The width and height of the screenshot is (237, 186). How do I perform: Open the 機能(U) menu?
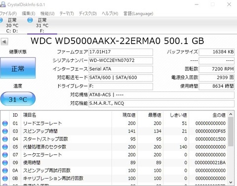pyautogui.click(x=47, y=13)
